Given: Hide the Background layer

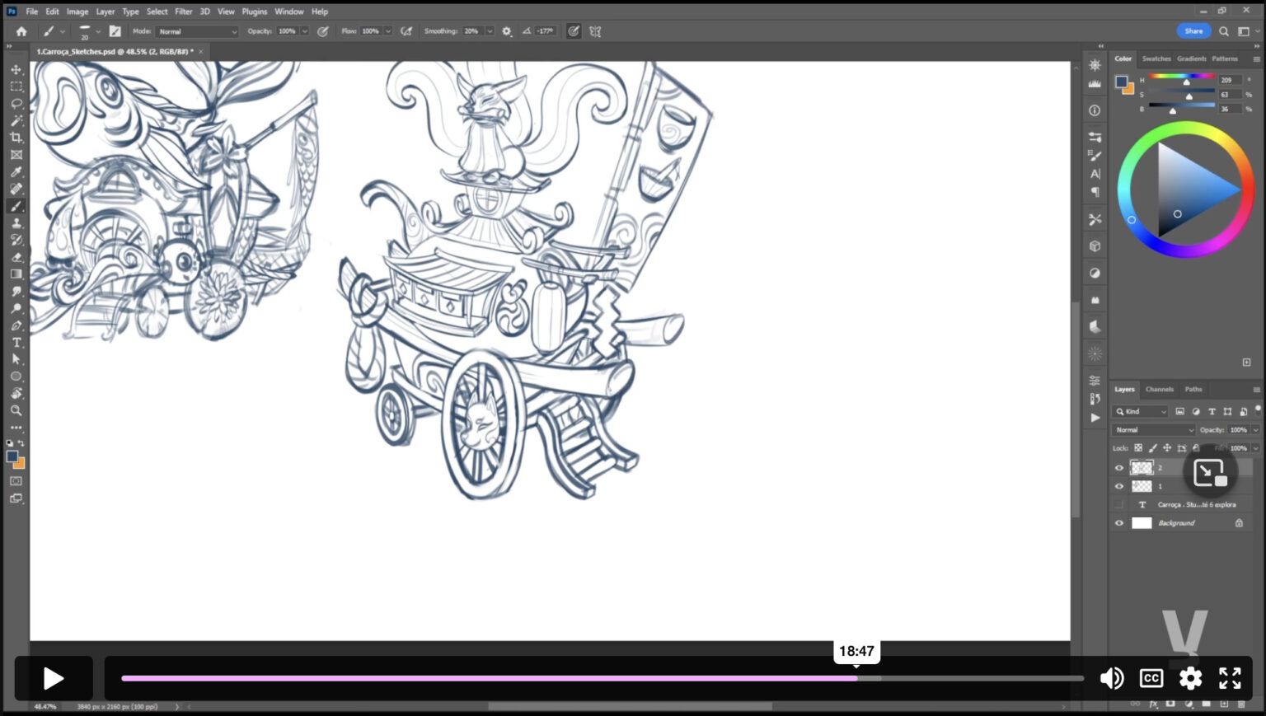Looking at the screenshot, I should [x=1119, y=523].
